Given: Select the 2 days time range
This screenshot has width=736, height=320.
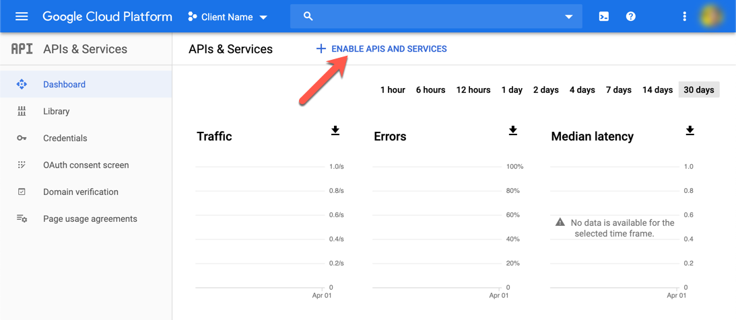Looking at the screenshot, I should 546,90.
